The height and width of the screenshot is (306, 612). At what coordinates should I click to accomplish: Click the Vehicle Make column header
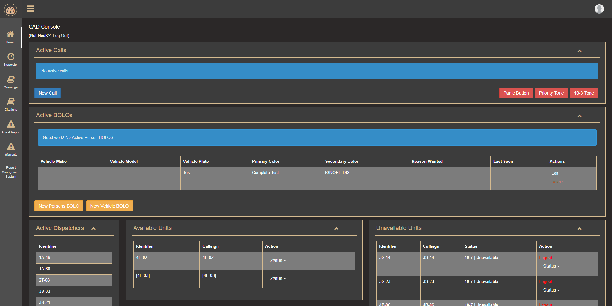(72, 162)
